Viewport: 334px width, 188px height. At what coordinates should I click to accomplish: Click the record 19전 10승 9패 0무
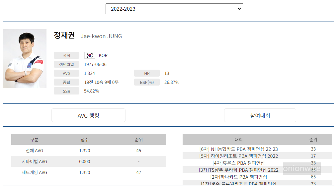pyautogui.click(x=101, y=82)
